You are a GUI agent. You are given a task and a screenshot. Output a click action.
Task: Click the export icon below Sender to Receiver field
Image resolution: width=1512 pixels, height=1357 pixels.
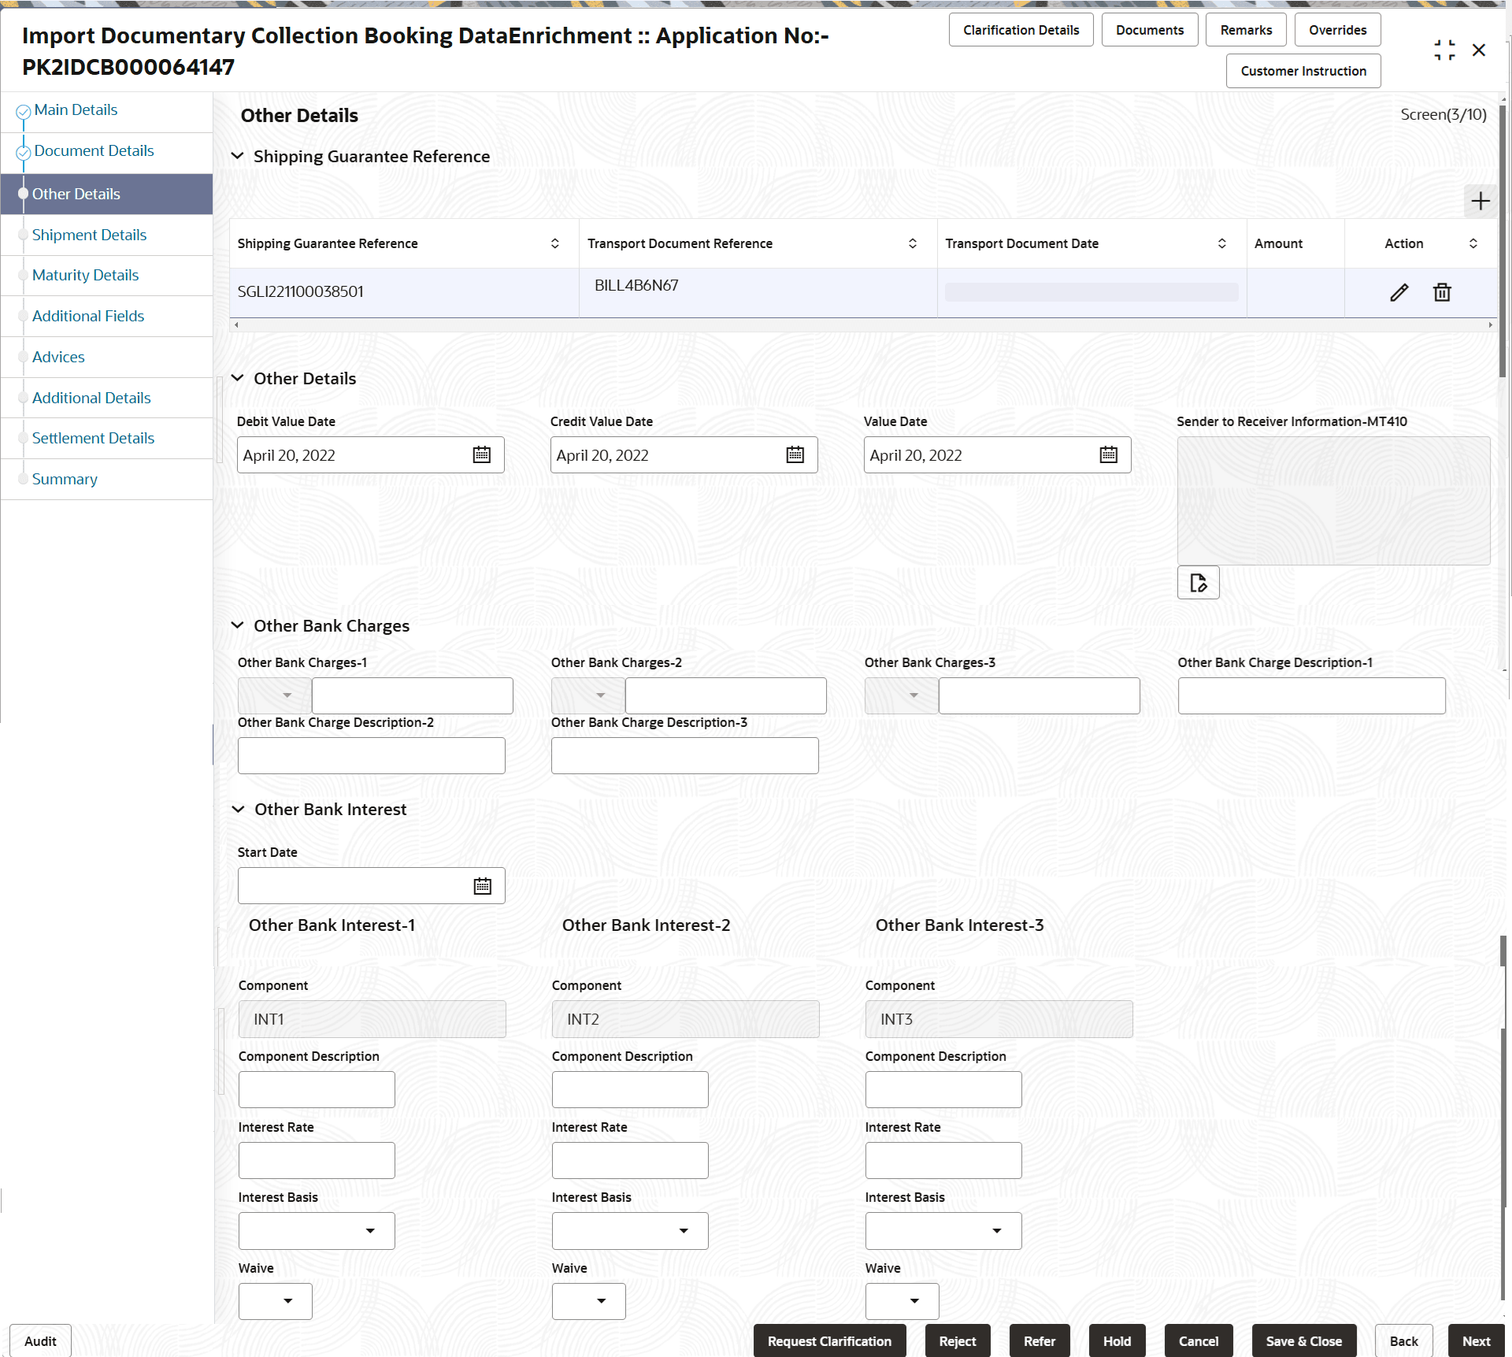point(1198,582)
